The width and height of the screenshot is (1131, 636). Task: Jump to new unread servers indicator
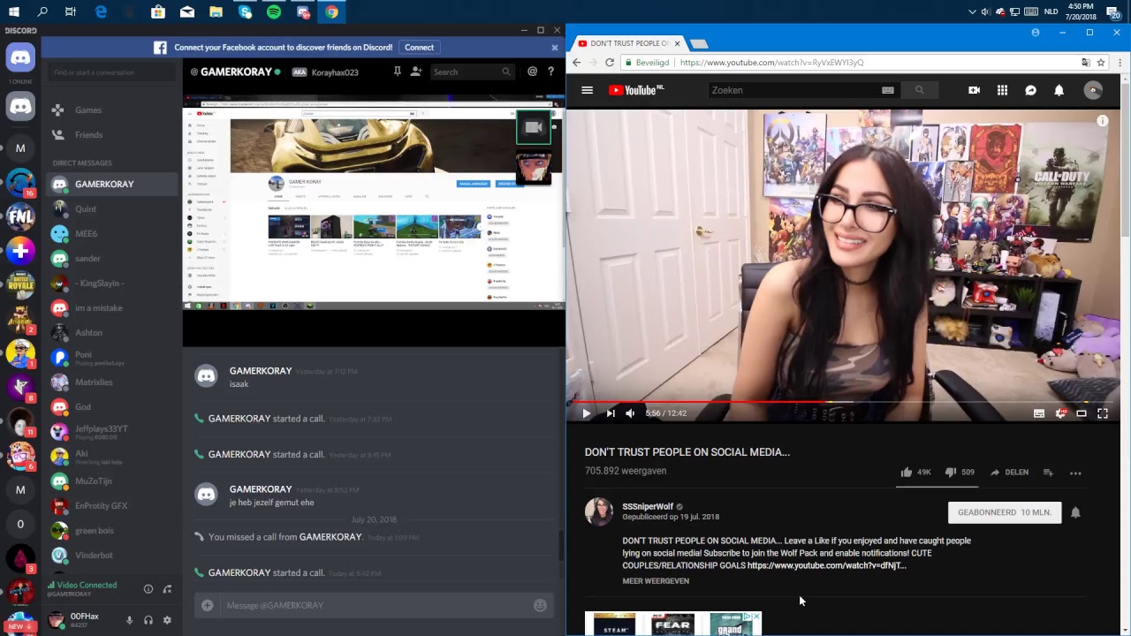20,626
